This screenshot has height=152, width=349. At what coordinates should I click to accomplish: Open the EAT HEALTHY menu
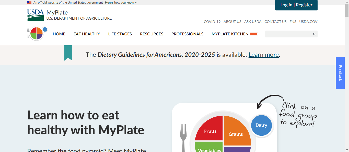tap(87, 34)
